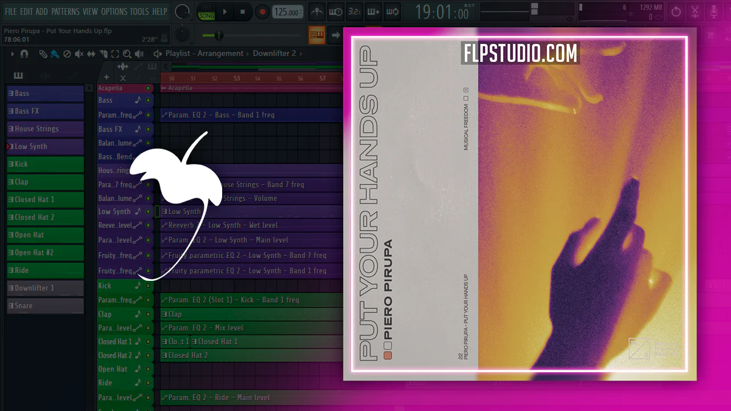Open the Options menu
This screenshot has width=731, height=411.
point(114,11)
